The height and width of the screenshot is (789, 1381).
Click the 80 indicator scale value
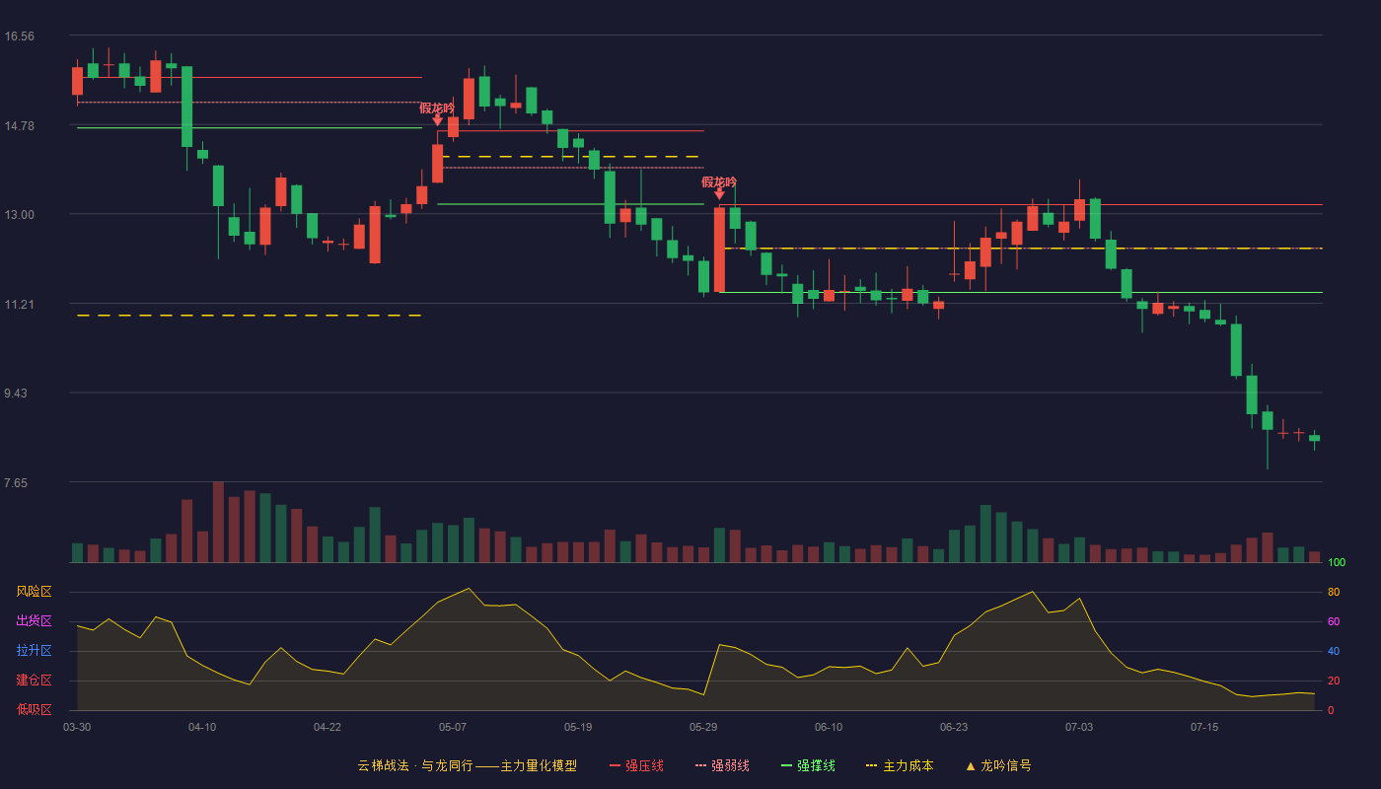pyautogui.click(x=1334, y=592)
